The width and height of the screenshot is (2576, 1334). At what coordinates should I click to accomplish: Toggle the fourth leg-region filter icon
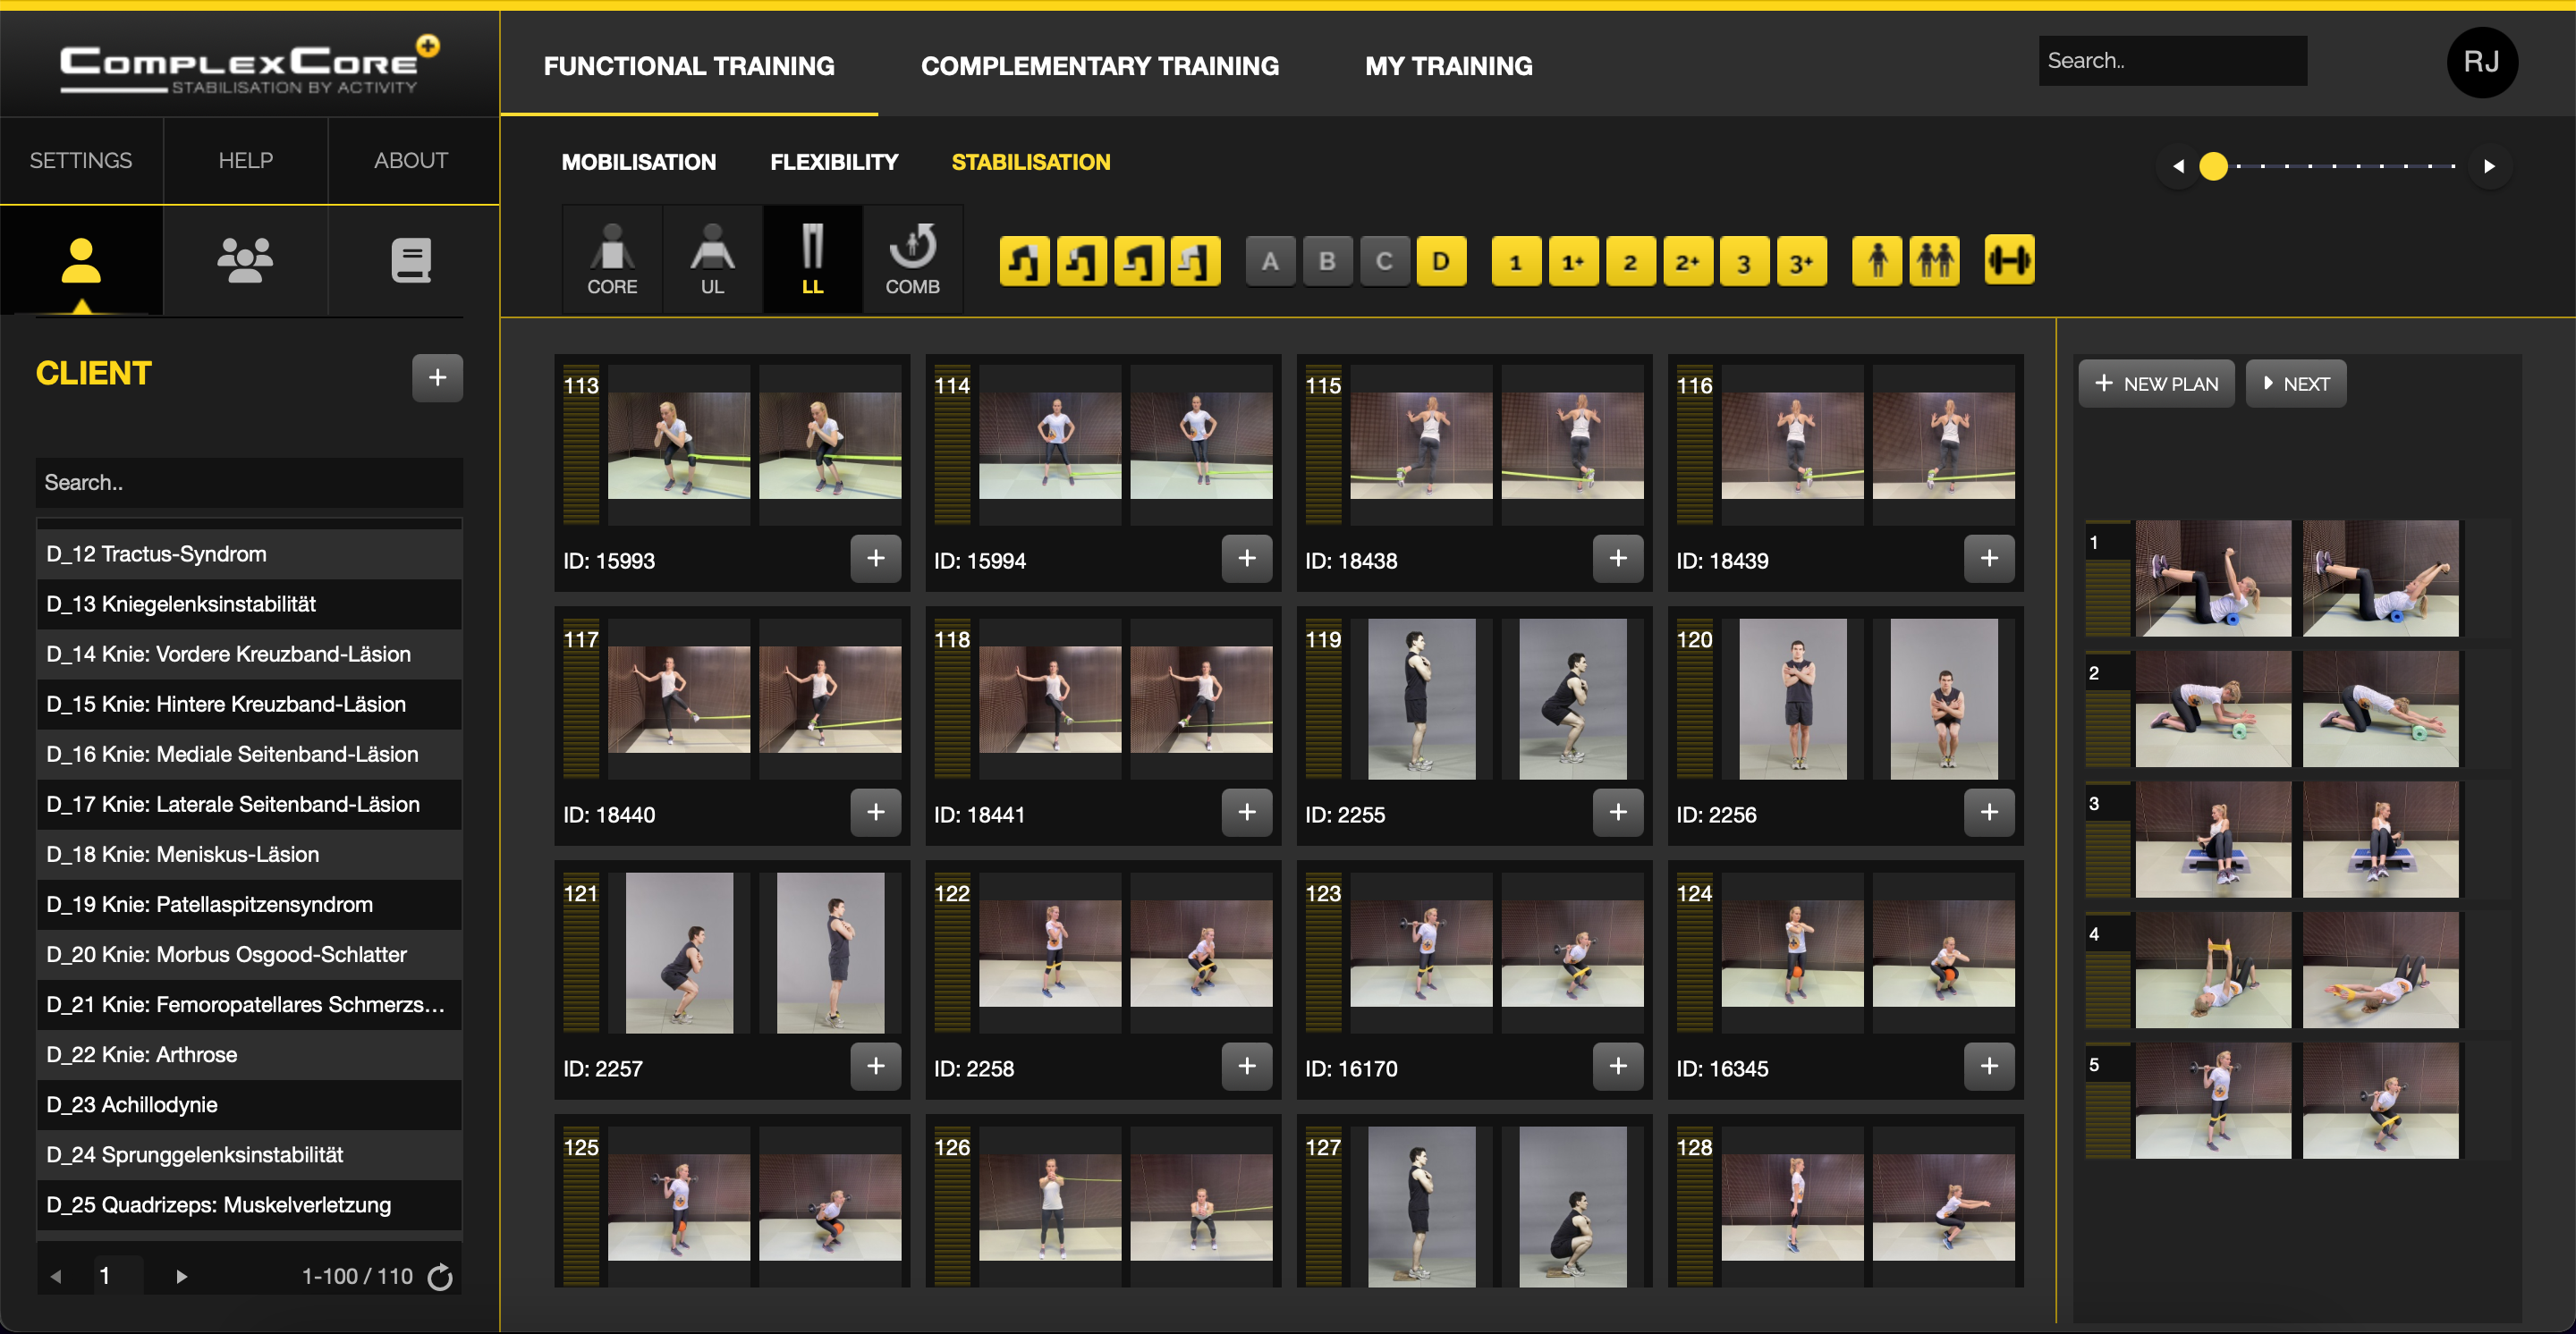(x=1195, y=262)
